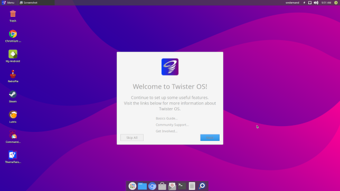Open the Basics Guide link
This screenshot has width=340, height=191.
pos(166,118)
